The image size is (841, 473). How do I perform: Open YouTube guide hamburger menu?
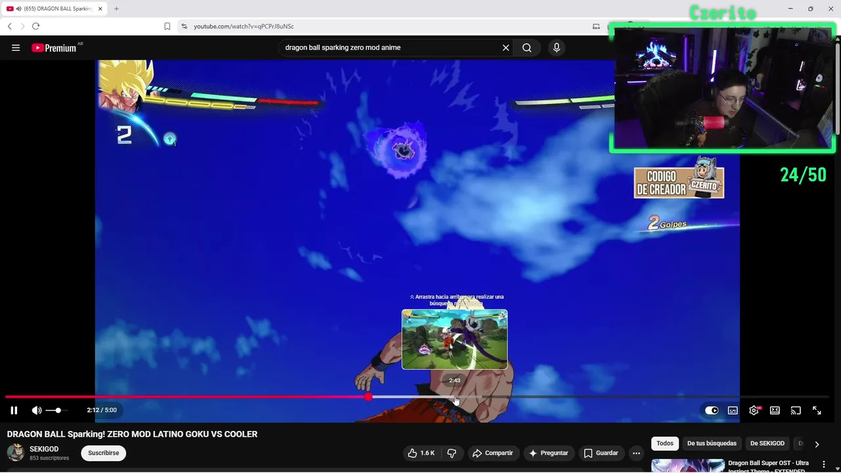16,48
